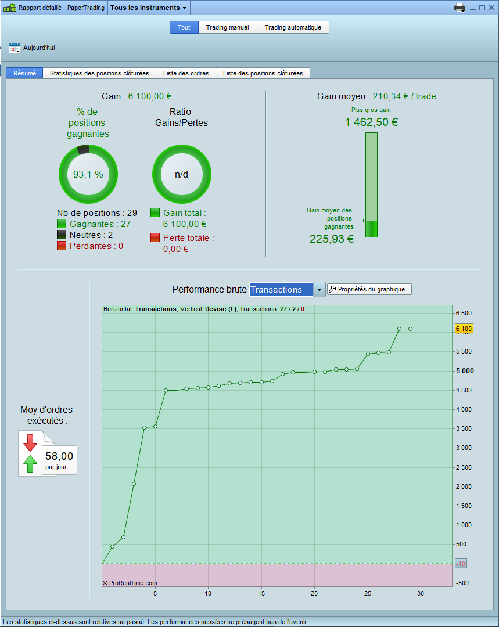Minimize the report window
The height and width of the screenshot is (627, 499).
(473, 8)
